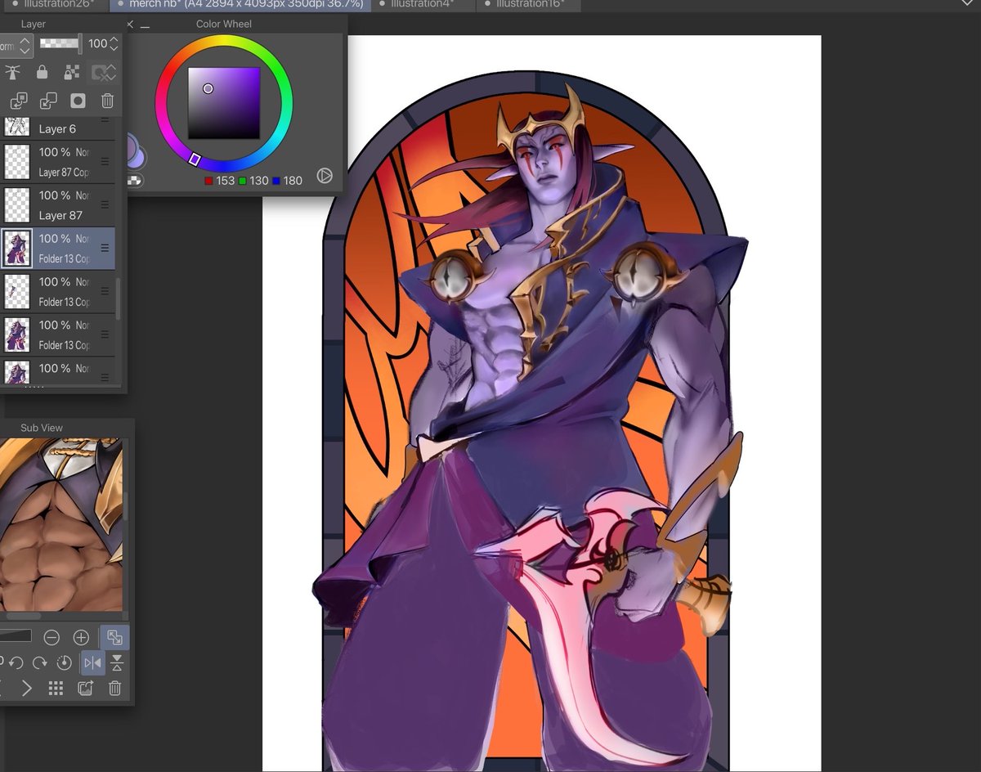Click the grip handle on Layer 87 row

click(105, 204)
